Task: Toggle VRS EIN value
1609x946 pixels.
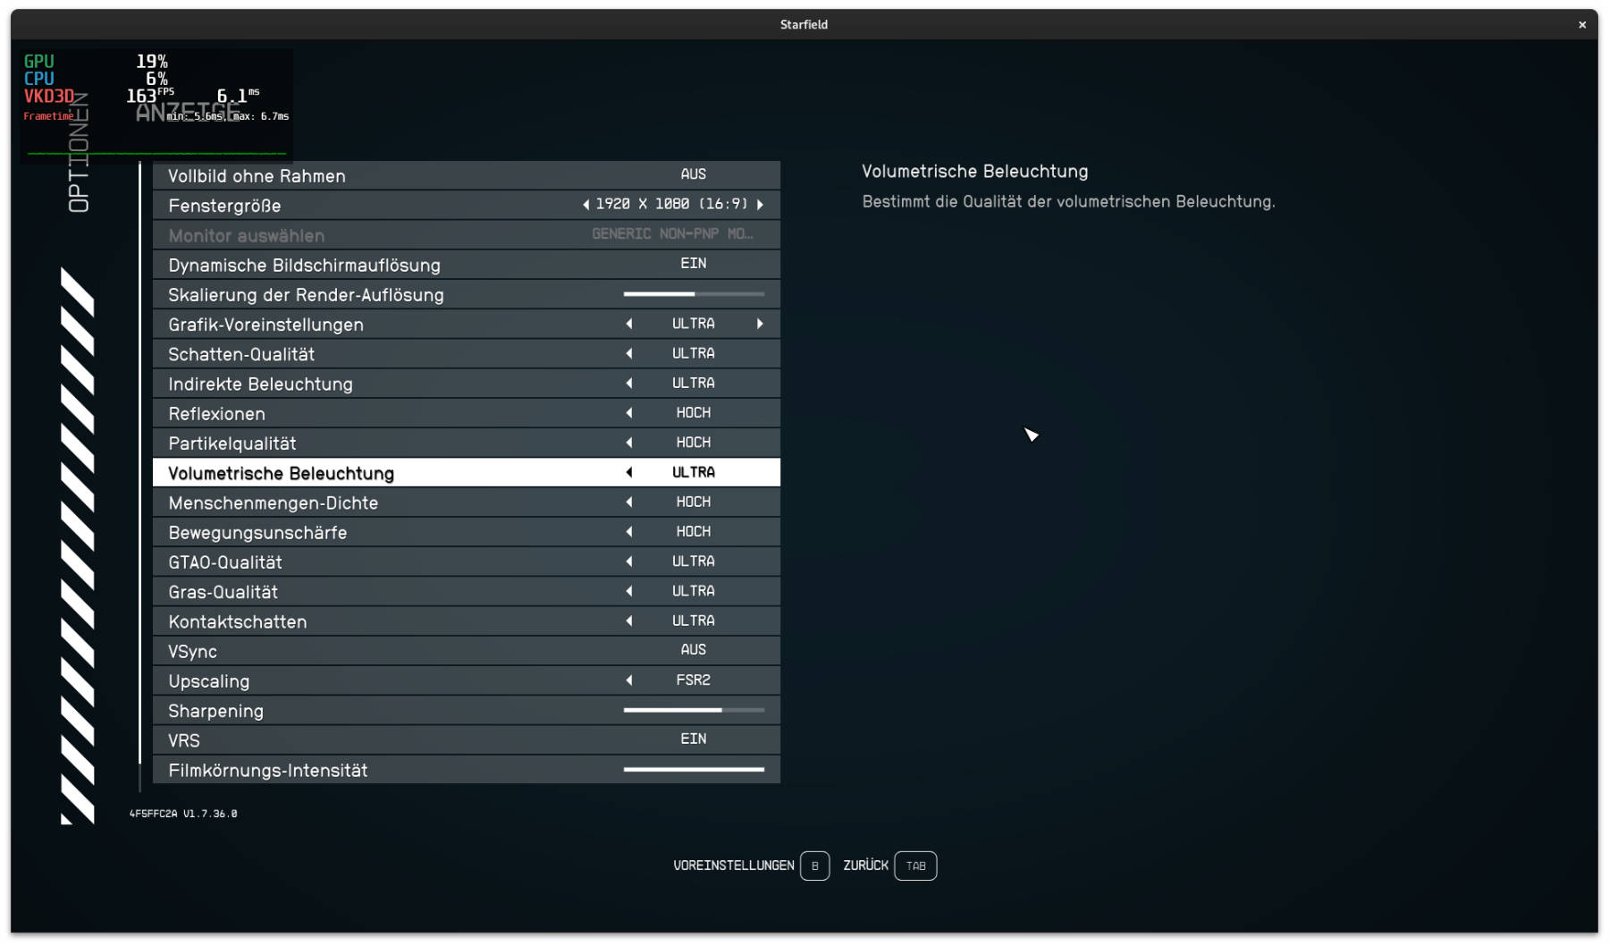Action: (694, 739)
